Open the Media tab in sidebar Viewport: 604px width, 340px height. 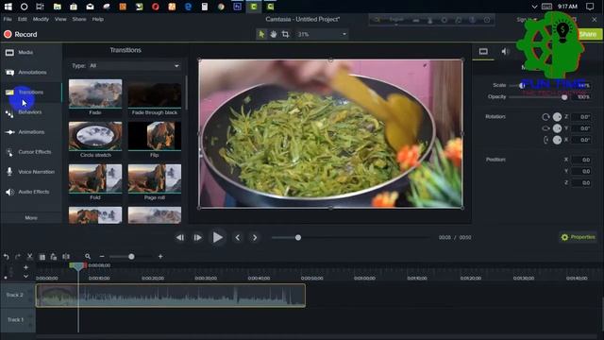31,53
